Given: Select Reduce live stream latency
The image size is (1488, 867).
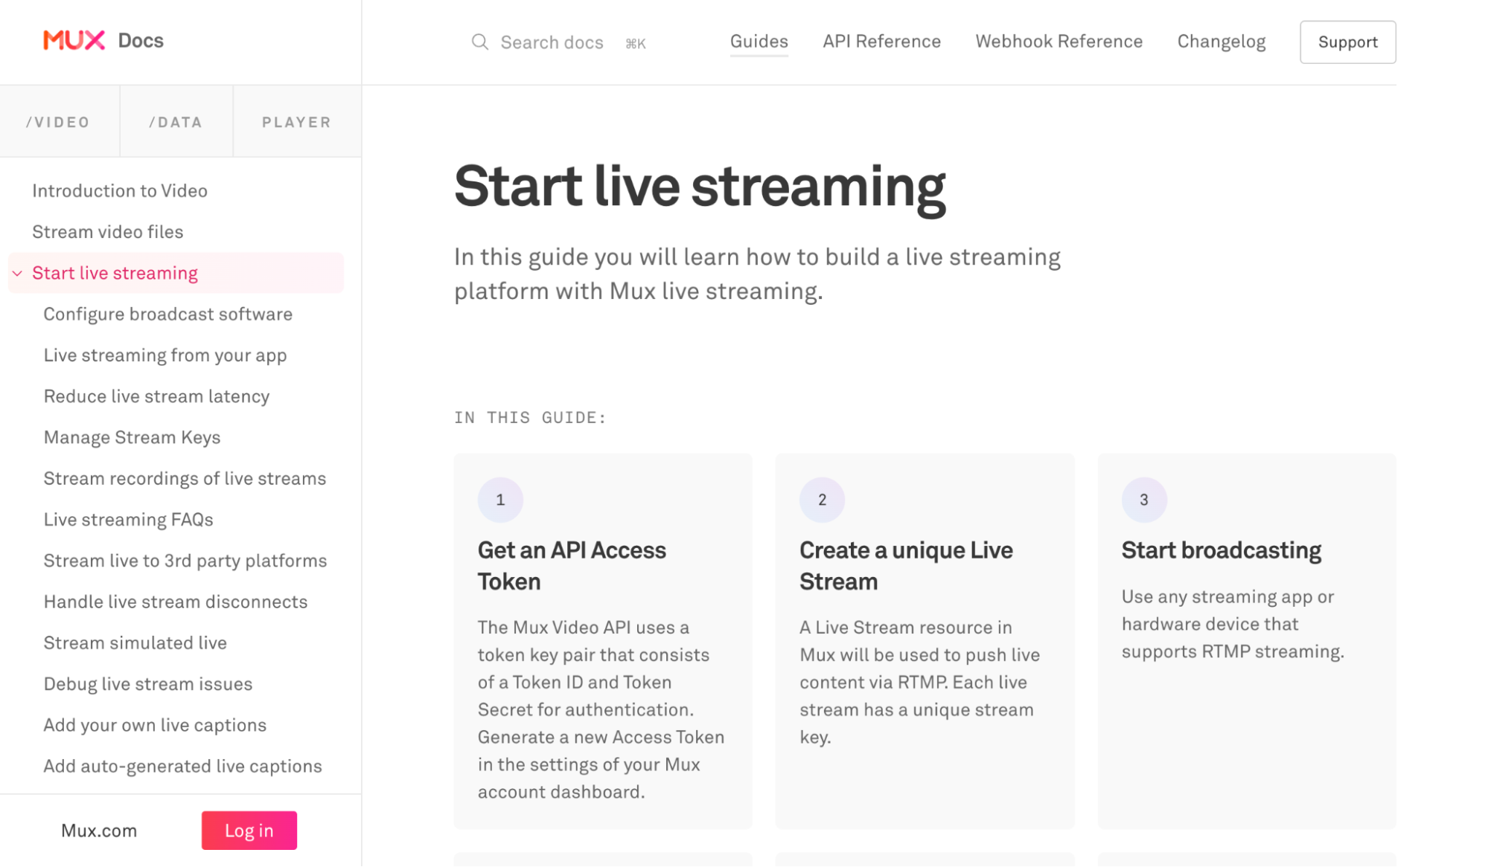Looking at the screenshot, I should pyautogui.click(x=156, y=396).
